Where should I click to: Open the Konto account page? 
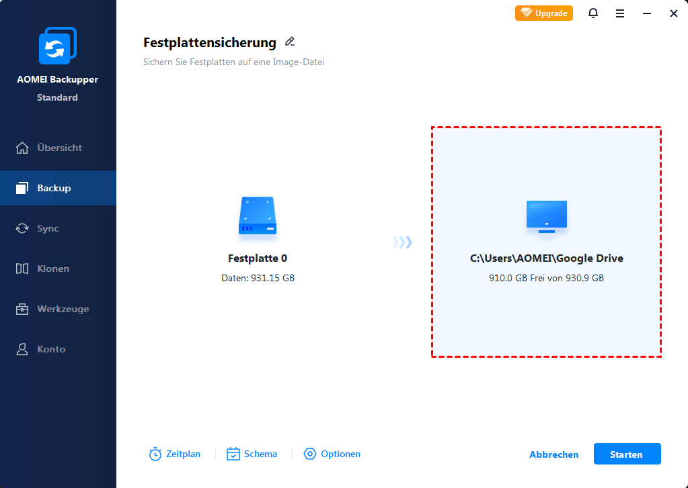pyautogui.click(x=58, y=349)
